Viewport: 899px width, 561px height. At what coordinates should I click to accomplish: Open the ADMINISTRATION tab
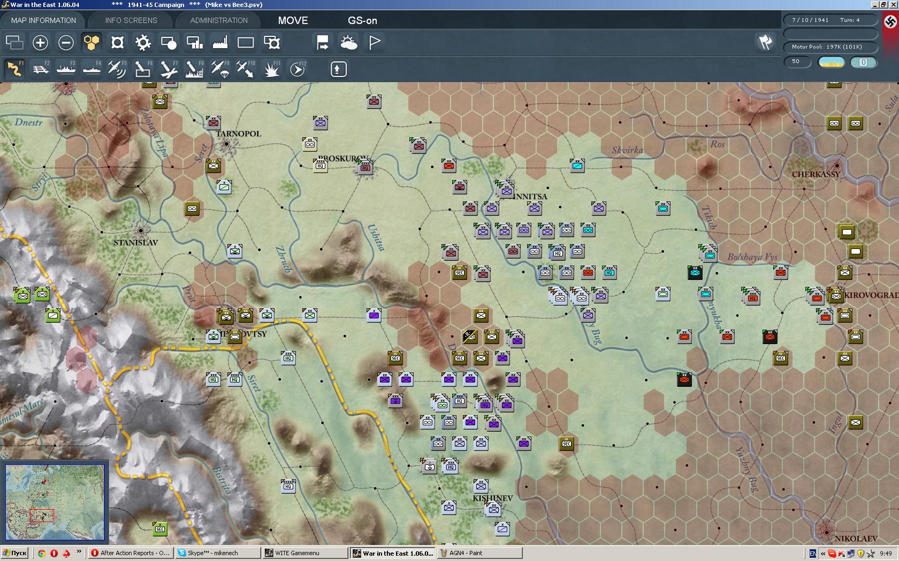[x=219, y=20]
